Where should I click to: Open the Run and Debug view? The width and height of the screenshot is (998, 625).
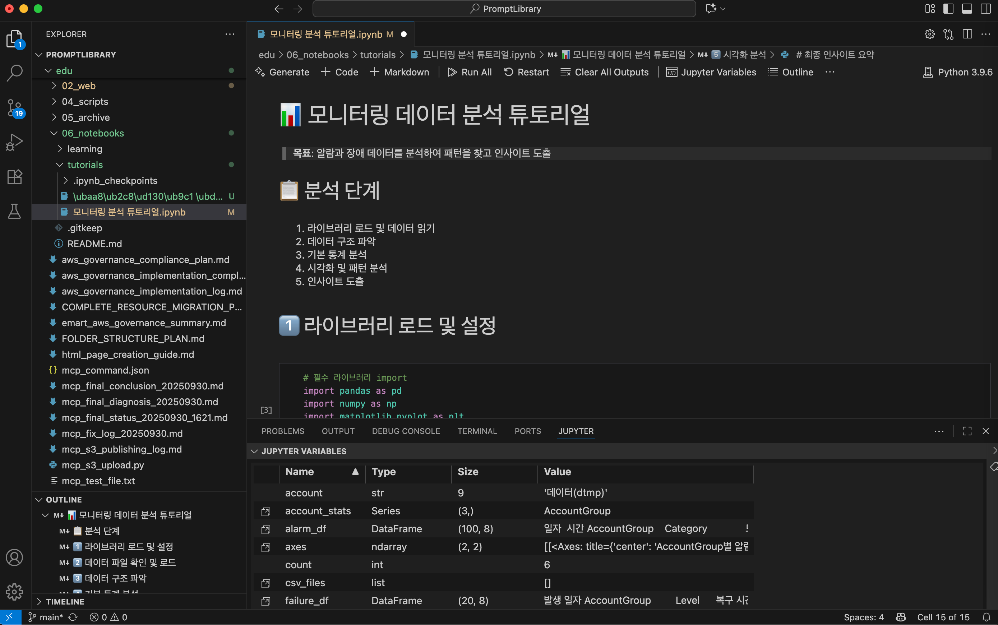click(x=15, y=142)
